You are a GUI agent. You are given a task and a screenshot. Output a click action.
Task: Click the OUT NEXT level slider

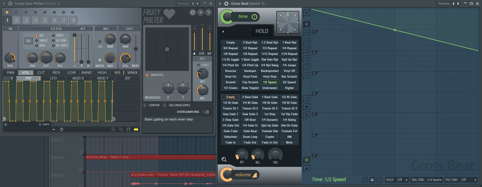pos(136,48)
